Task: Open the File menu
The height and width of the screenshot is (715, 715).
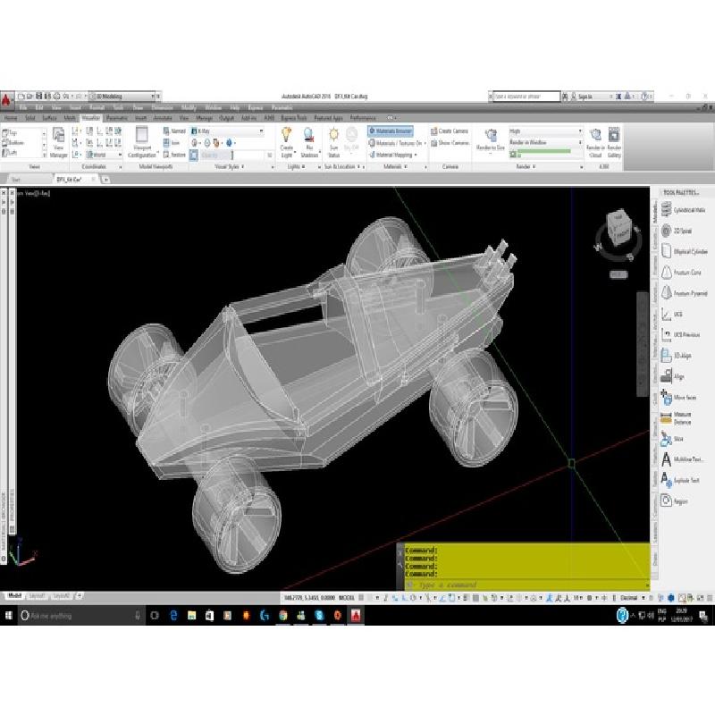Action: (23, 107)
